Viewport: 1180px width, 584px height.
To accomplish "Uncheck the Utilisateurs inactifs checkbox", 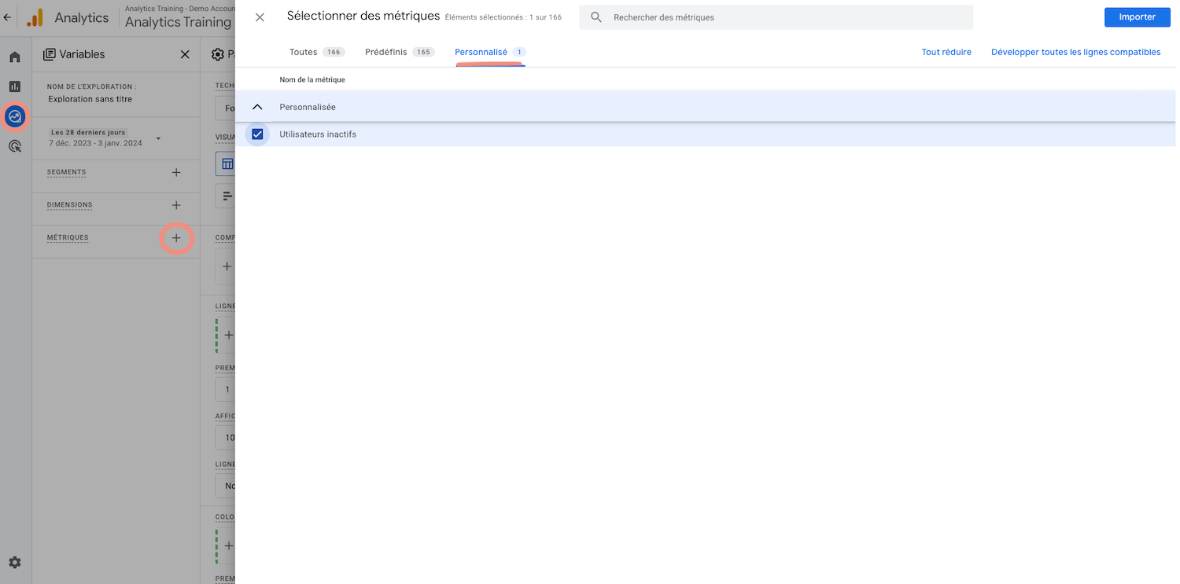I will tap(257, 134).
